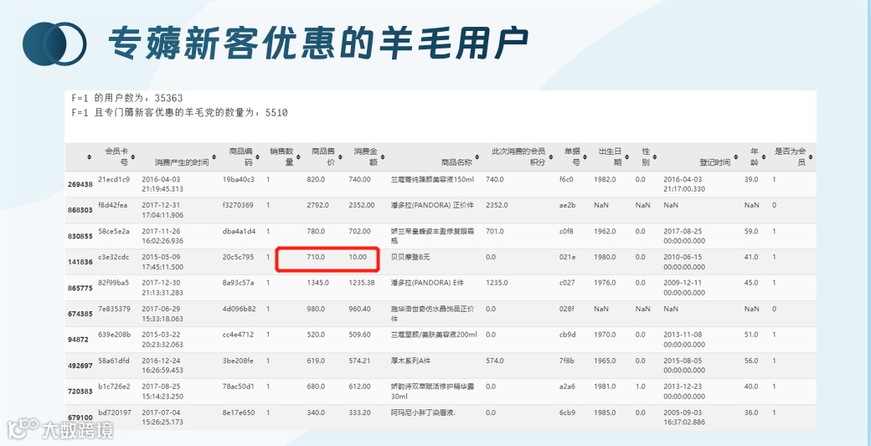Sort table by the 会员卡号 column arrow
871x446 pixels.
coord(133,157)
